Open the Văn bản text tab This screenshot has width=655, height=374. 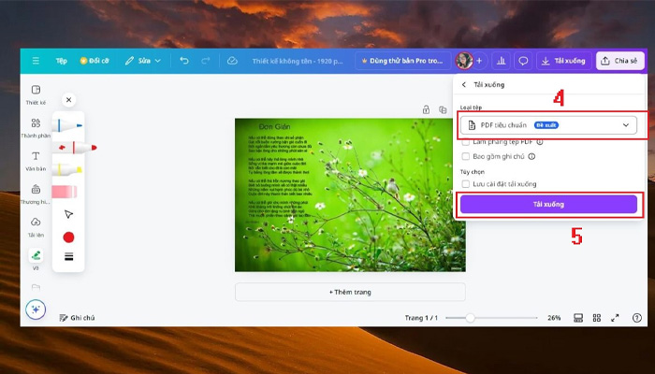[36, 161]
